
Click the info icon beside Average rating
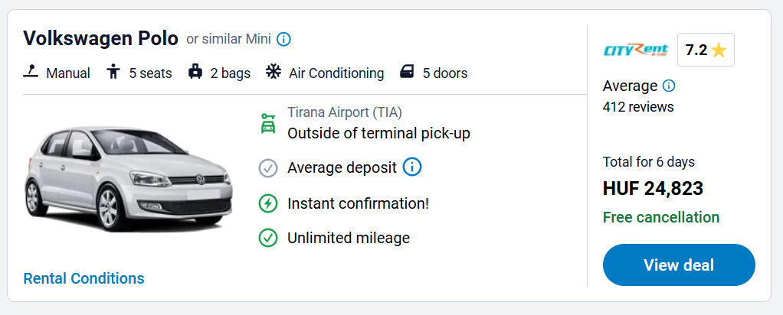[669, 86]
